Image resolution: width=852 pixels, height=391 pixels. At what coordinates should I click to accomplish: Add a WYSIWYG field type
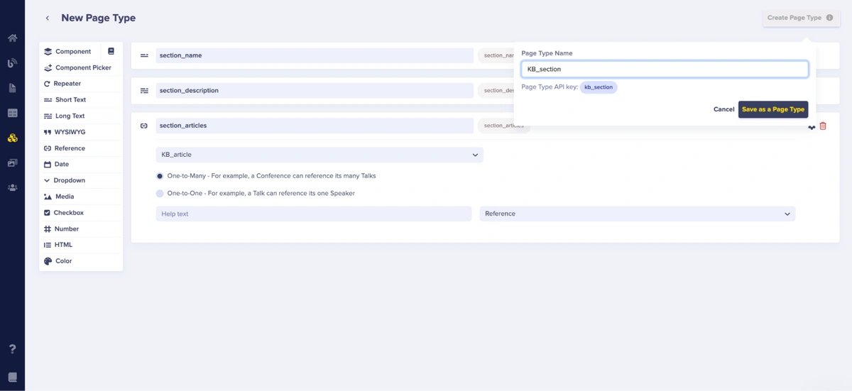(x=70, y=132)
